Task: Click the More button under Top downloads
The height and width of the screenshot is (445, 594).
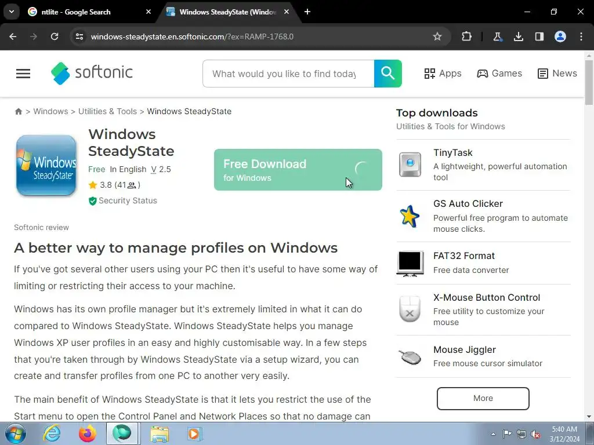Action: (x=483, y=399)
